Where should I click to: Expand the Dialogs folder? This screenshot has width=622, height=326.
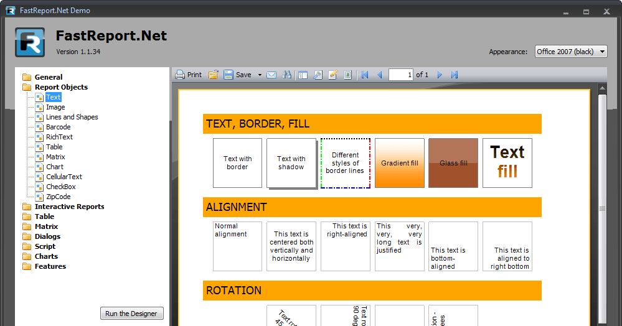pos(47,236)
